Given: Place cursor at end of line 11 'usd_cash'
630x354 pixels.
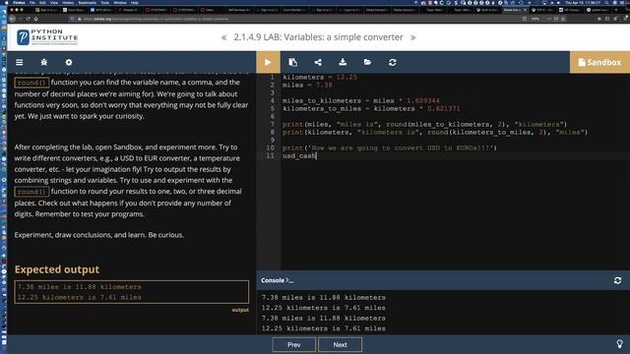Looking at the screenshot, I should pyautogui.click(x=317, y=155).
